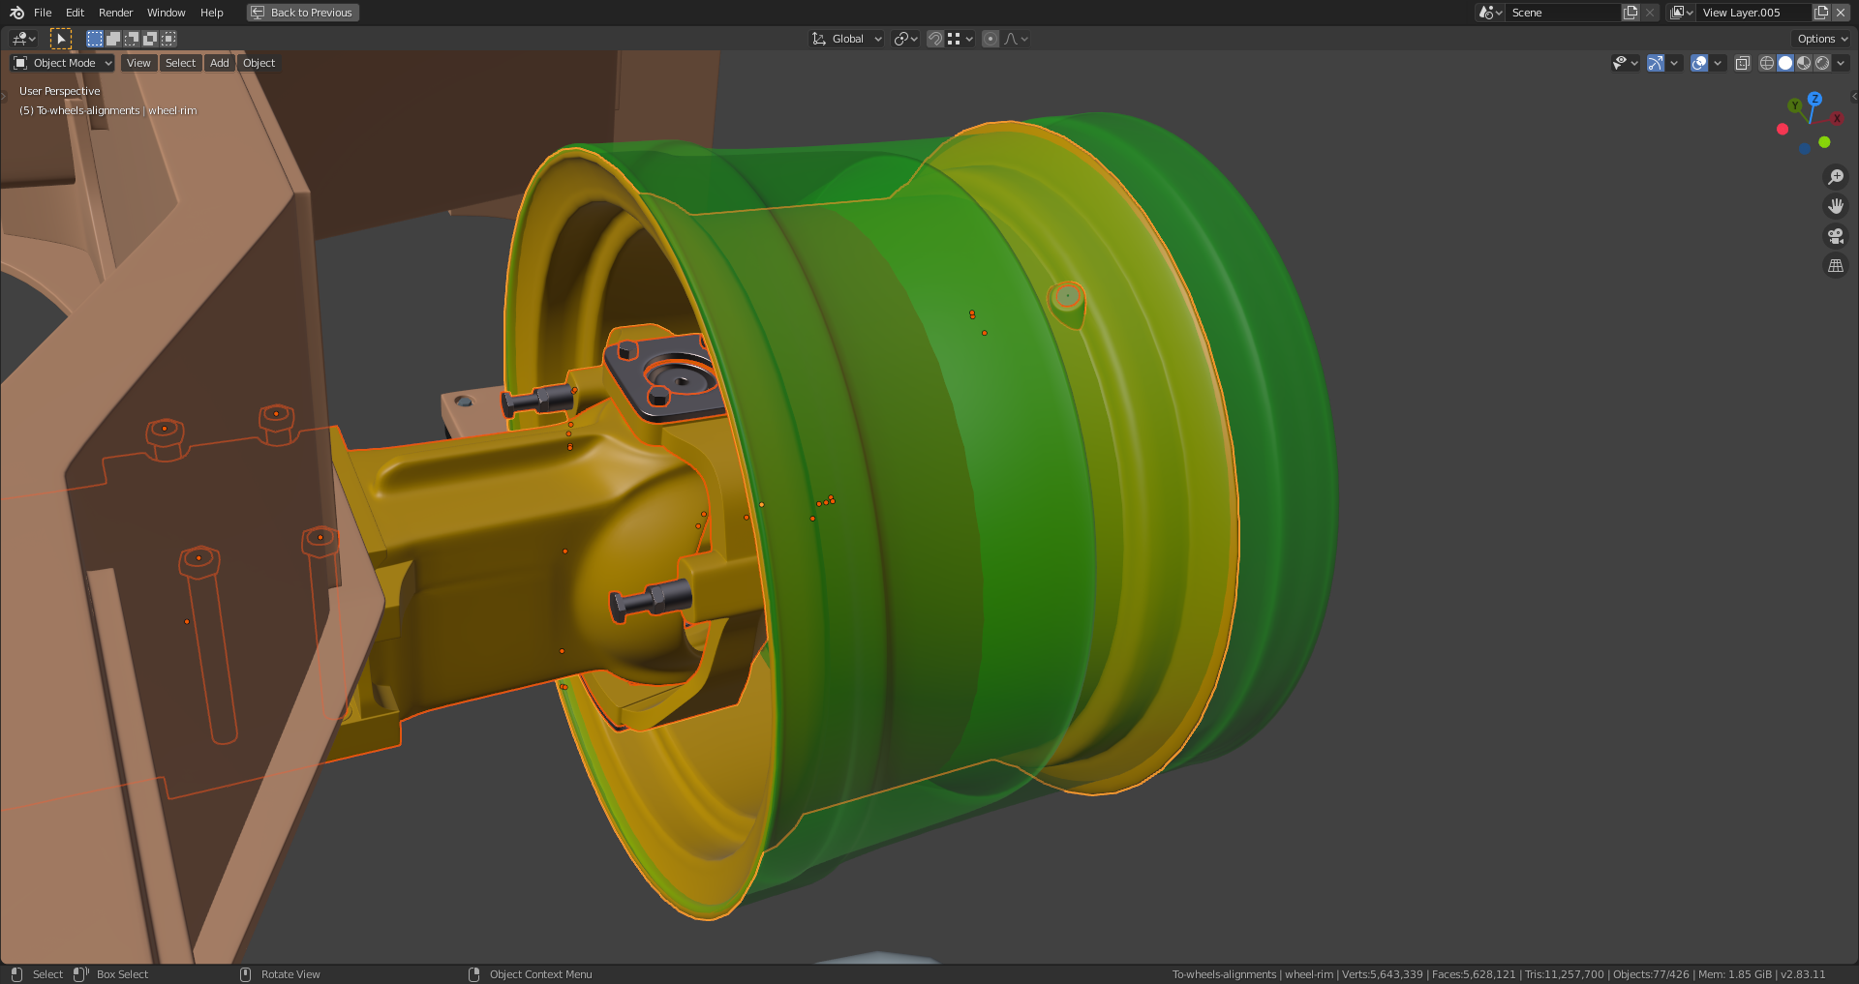Browse scenes with the scene icon
Viewport: 1859px width, 984px height.
1490,13
